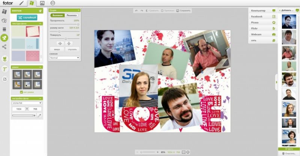Import photos from Webcam
The image size is (300, 156).
click(x=263, y=34)
